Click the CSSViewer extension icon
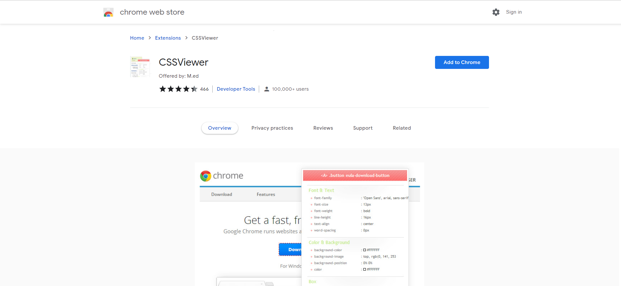Image resolution: width=621 pixels, height=286 pixels. [140, 67]
